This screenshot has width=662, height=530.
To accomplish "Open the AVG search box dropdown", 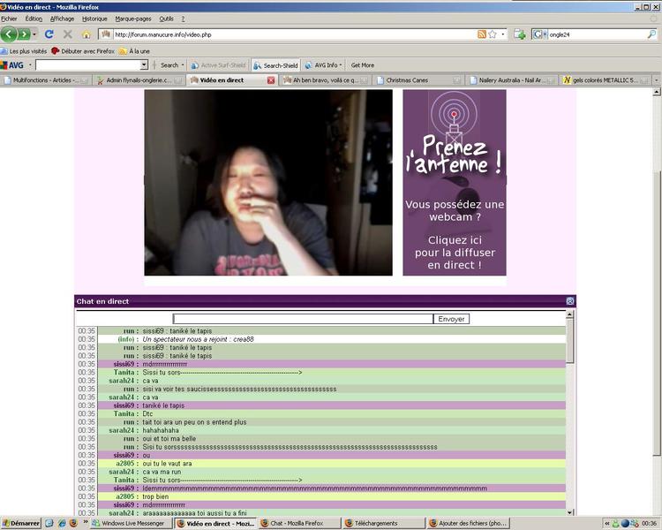I will coord(145,64).
